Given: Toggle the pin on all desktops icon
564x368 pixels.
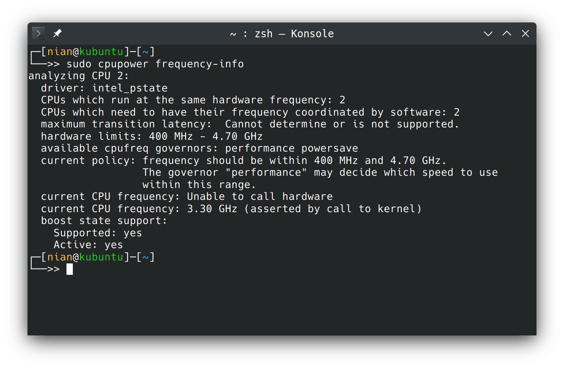Looking at the screenshot, I should (57, 33).
